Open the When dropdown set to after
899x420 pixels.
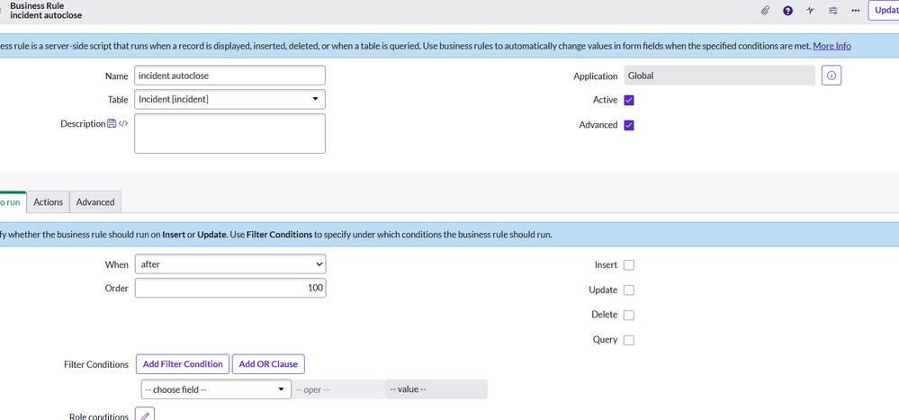pyautogui.click(x=229, y=264)
